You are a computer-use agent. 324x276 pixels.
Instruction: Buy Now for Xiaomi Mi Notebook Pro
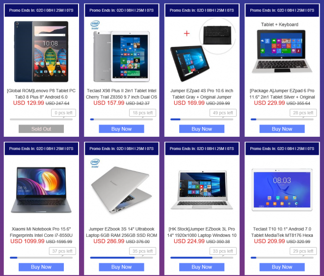pos(41,267)
